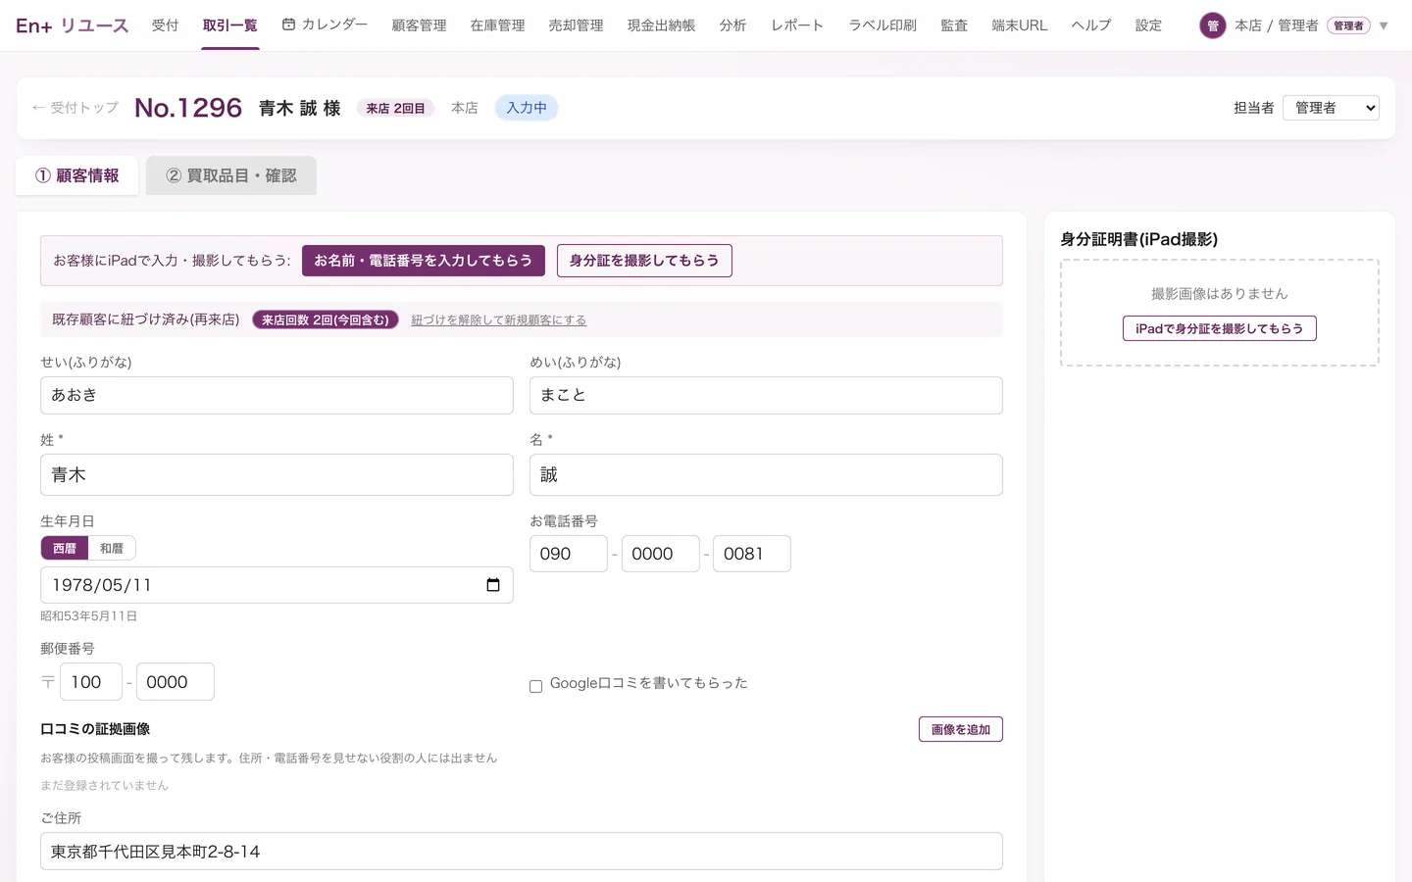1412x882 pixels.
Task: Click postal code field containing 100
Action: (x=91, y=682)
